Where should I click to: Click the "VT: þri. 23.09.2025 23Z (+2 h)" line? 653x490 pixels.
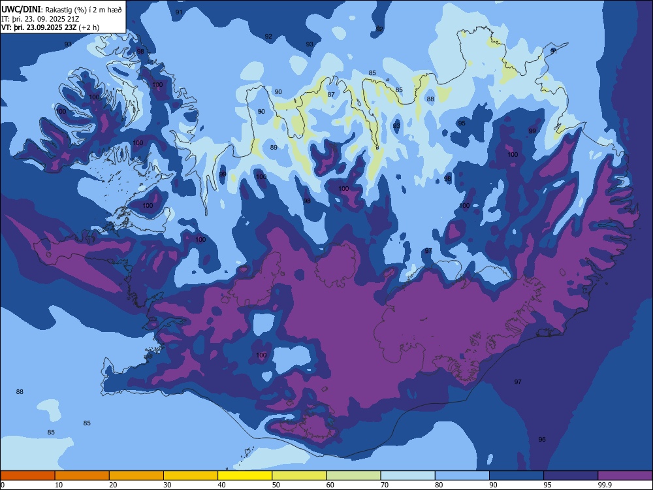50,27
